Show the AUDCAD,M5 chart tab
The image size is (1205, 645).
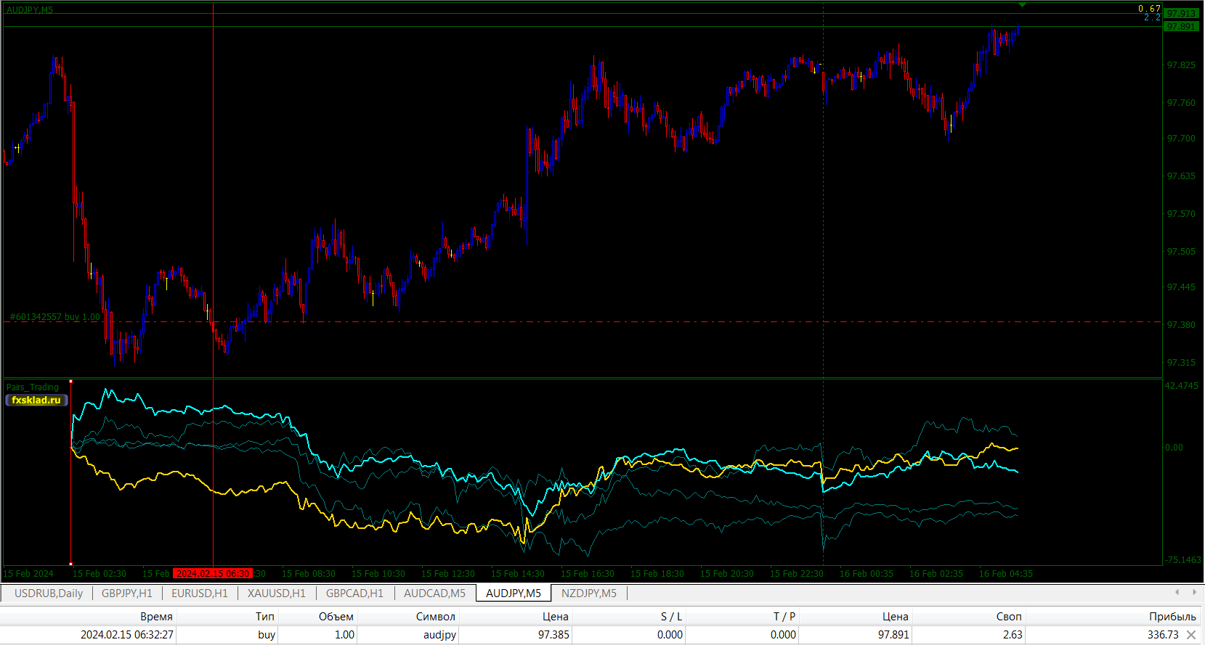434,593
